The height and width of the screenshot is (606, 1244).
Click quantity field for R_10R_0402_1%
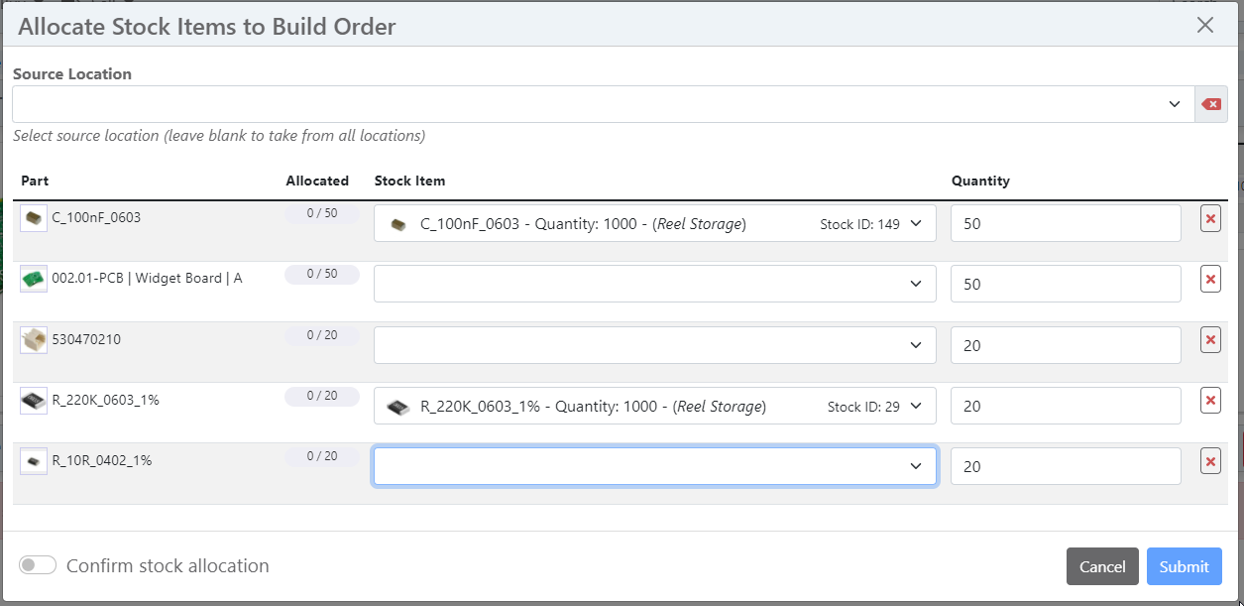click(x=1065, y=466)
